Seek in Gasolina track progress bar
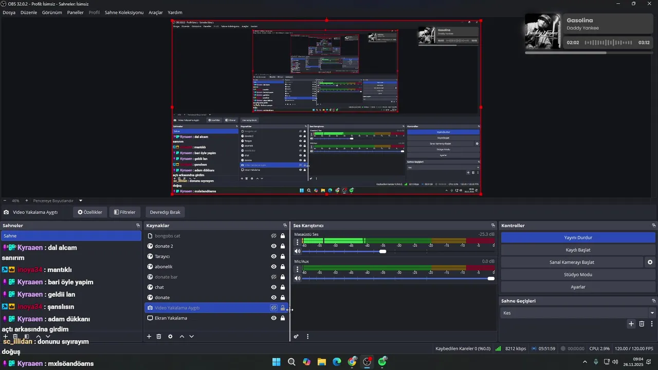658x370 pixels. (x=589, y=52)
